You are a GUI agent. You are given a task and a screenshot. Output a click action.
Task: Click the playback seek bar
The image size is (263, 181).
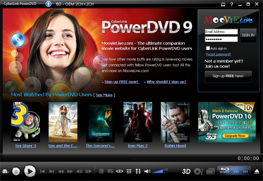click(117, 158)
